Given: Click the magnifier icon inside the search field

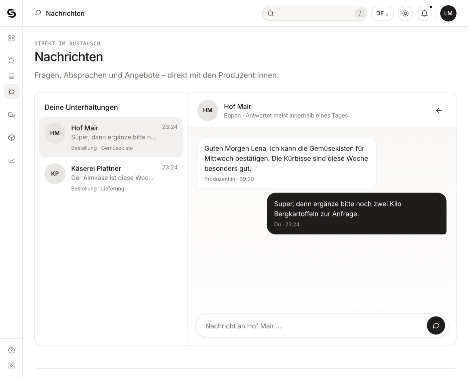Looking at the screenshot, I should click(271, 13).
